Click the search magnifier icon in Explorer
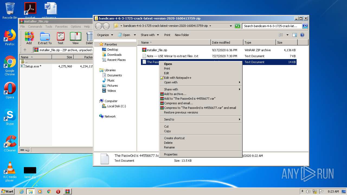This screenshot has width=347, height=195. point(305,26)
